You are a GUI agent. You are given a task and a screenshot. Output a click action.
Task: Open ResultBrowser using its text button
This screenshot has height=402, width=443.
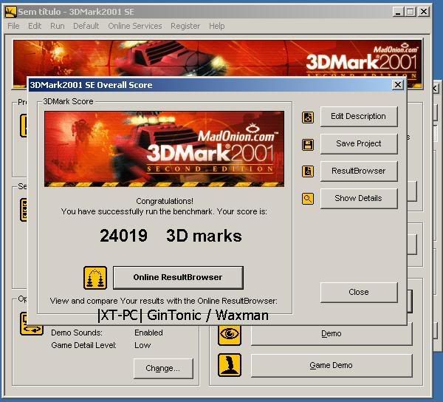(359, 171)
